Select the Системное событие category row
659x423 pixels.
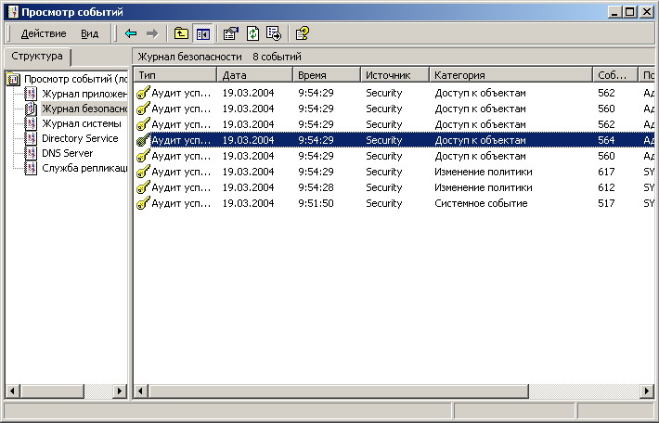[x=394, y=203]
